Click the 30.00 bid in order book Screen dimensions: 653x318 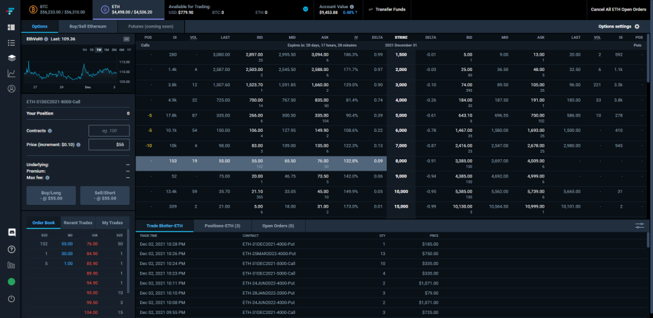coord(67,254)
